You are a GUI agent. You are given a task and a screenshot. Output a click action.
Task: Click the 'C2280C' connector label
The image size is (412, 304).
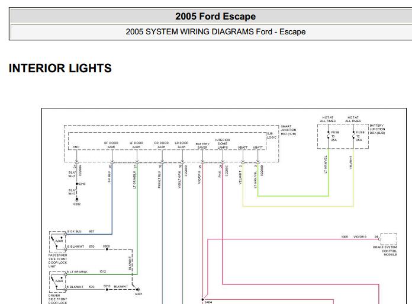[227, 171]
